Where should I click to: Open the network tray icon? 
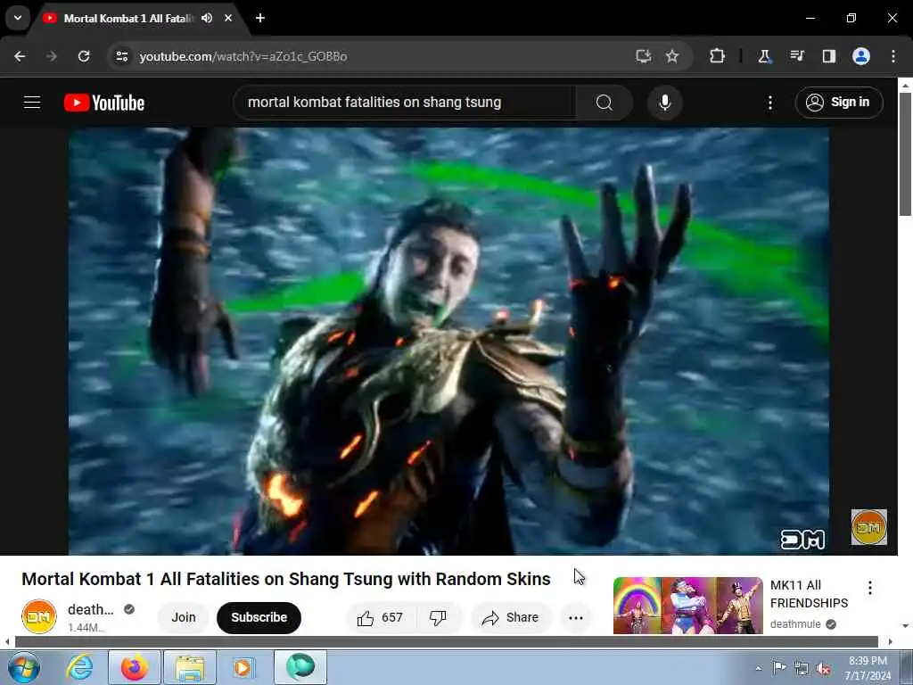pos(802,669)
